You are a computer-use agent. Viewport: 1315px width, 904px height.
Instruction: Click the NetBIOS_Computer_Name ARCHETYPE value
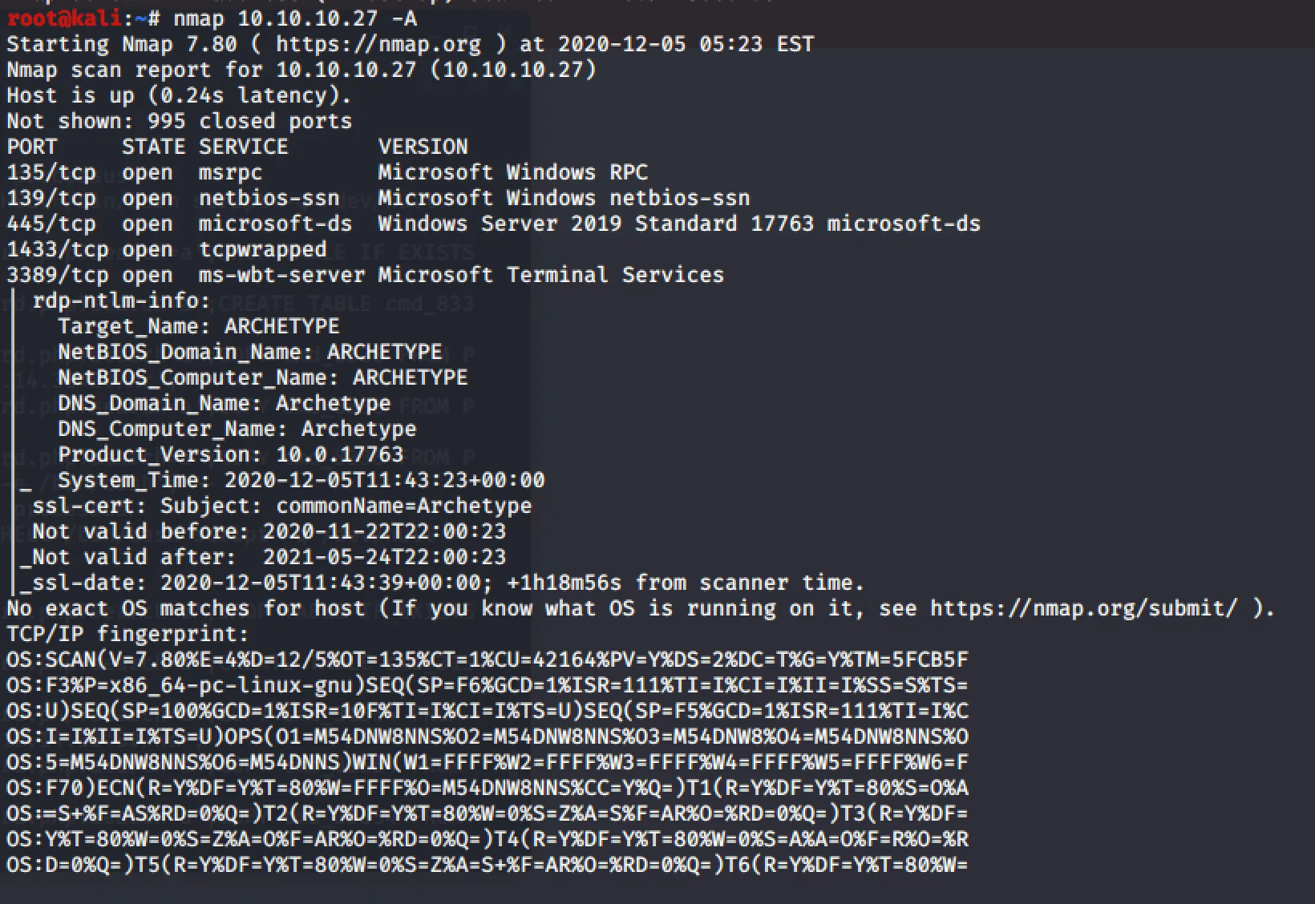[x=410, y=377]
